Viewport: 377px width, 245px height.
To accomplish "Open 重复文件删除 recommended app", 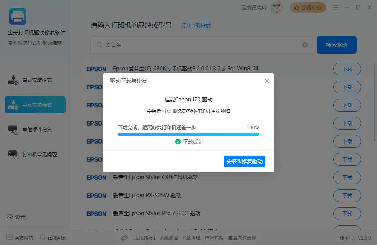I will click(x=242, y=238).
